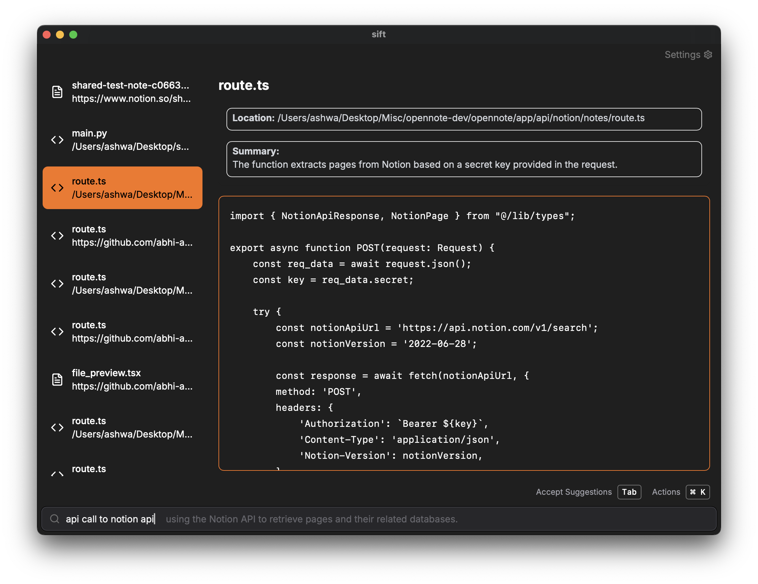Click code icon beside second route.ts result

[57, 236]
